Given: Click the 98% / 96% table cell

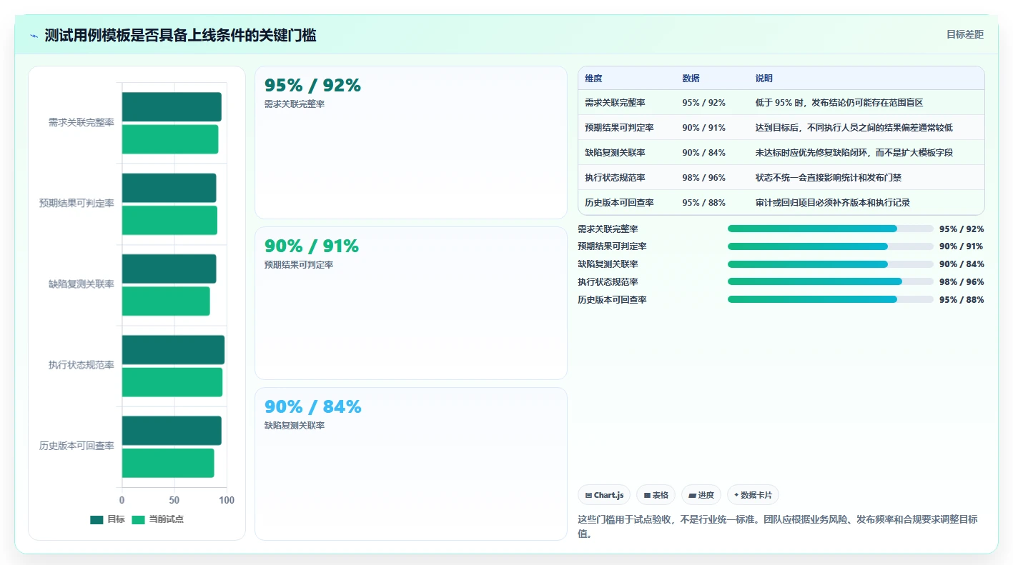Looking at the screenshot, I should click(703, 178).
